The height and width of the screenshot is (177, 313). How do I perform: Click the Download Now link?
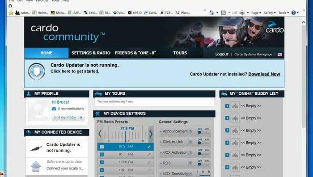click(x=264, y=74)
